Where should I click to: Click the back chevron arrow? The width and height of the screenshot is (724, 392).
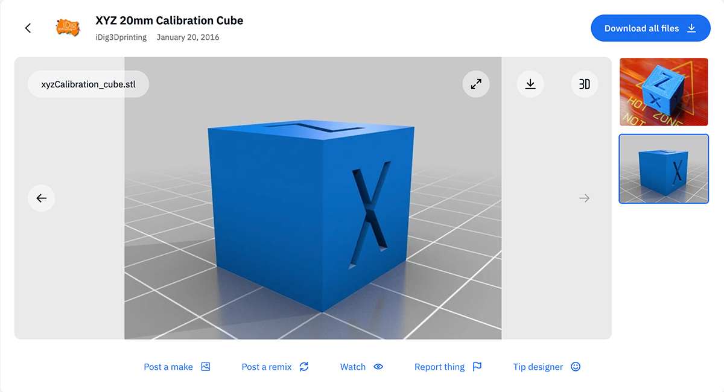coord(28,28)
